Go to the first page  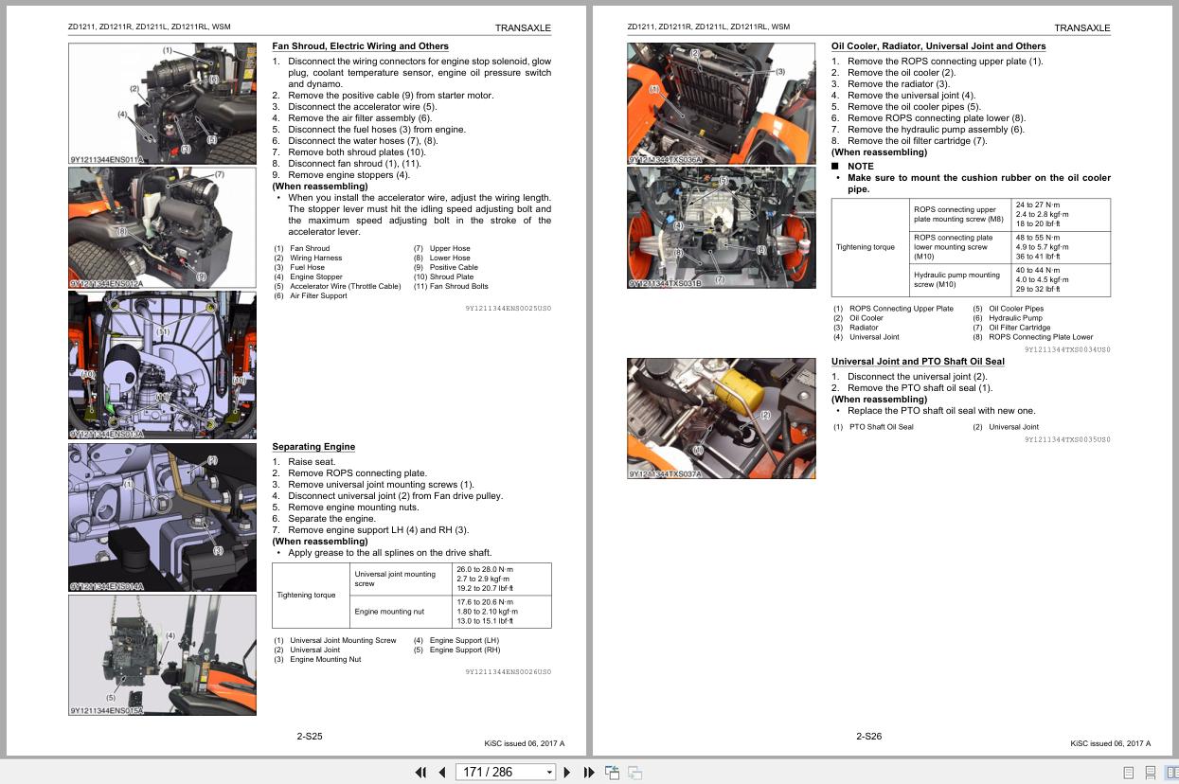point(421,773)
